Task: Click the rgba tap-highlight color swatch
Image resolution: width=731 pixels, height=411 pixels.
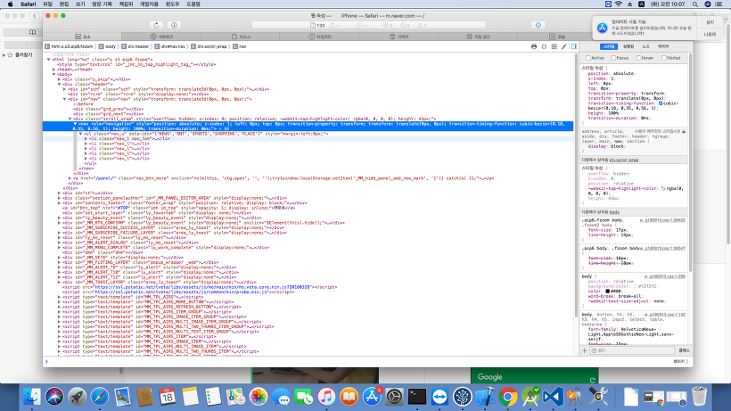Action: tap(663, 189)
